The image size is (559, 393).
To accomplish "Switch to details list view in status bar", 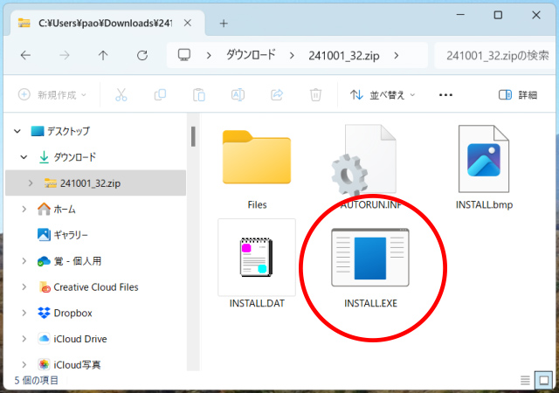I will click(525, 380).
